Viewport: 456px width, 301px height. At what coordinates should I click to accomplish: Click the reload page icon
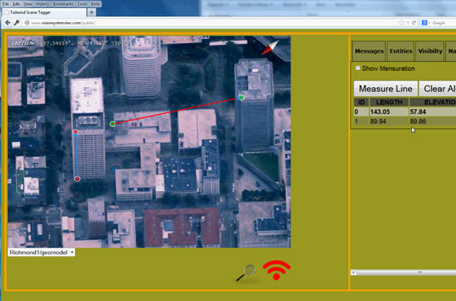(x=414, y=23)
